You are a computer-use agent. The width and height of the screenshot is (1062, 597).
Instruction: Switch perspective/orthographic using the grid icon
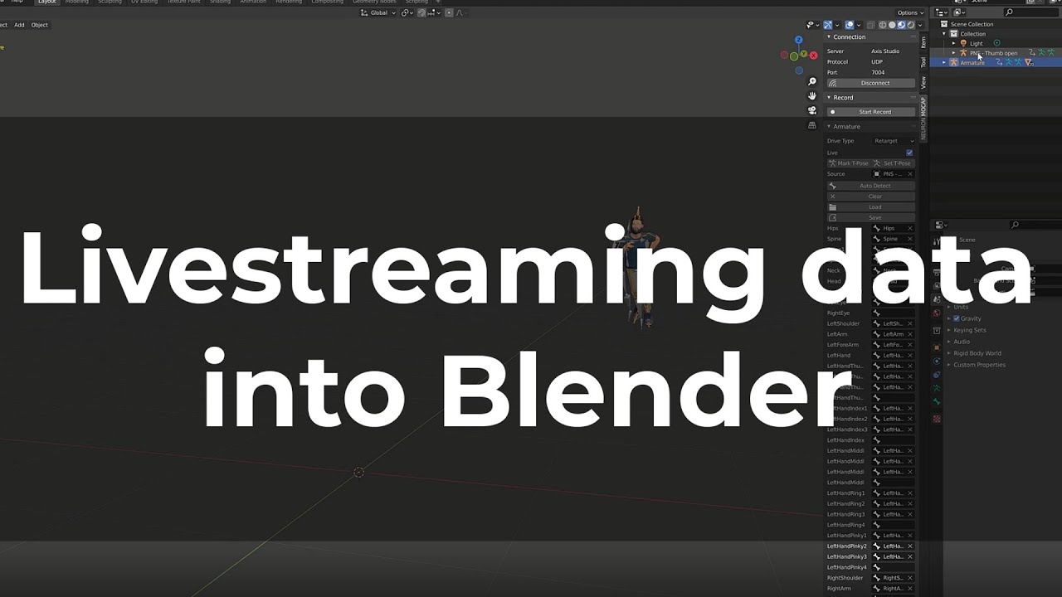812,125
